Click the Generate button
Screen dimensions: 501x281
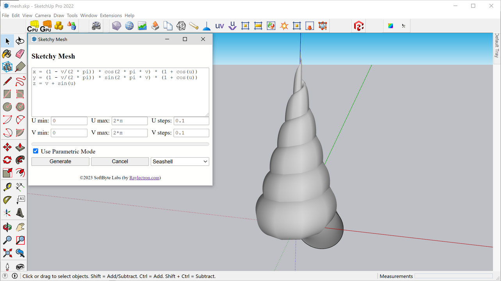click(x=60, y=161)
